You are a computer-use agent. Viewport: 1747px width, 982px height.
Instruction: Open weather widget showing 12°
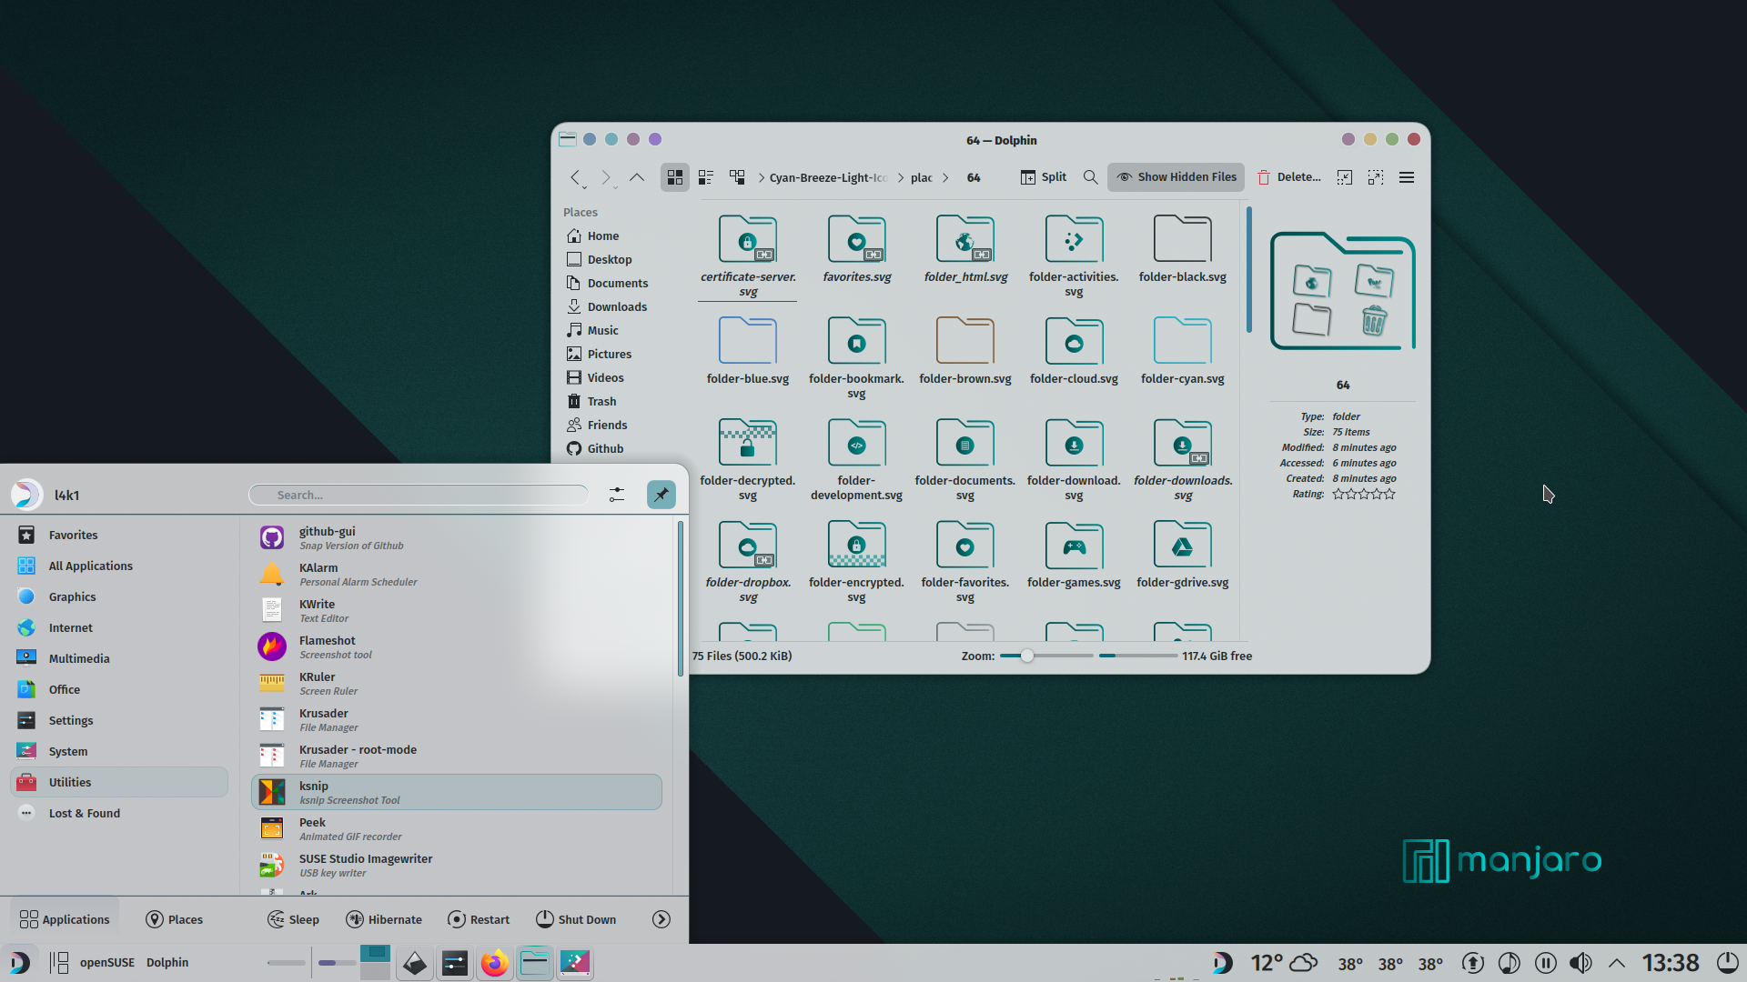(x=1284, y=963)
